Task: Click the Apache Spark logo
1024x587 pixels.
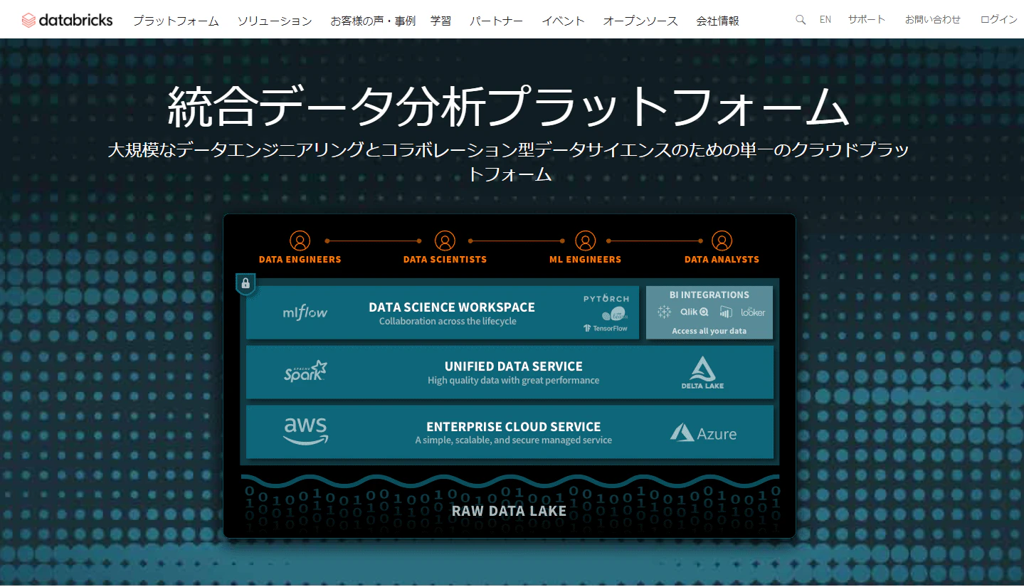Action: coord(305,371)
